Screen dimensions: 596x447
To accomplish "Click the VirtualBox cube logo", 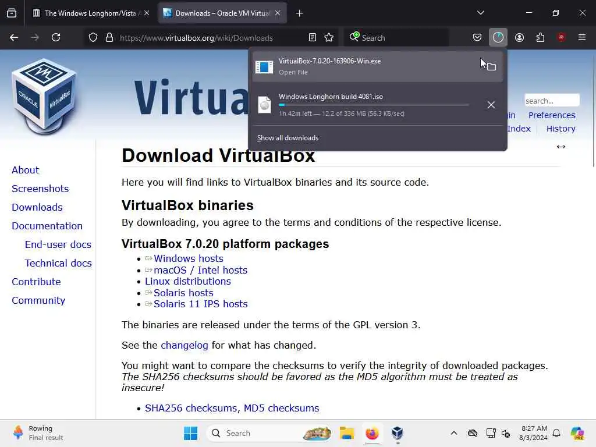I will pyautogui.click(x=45, y=97).
